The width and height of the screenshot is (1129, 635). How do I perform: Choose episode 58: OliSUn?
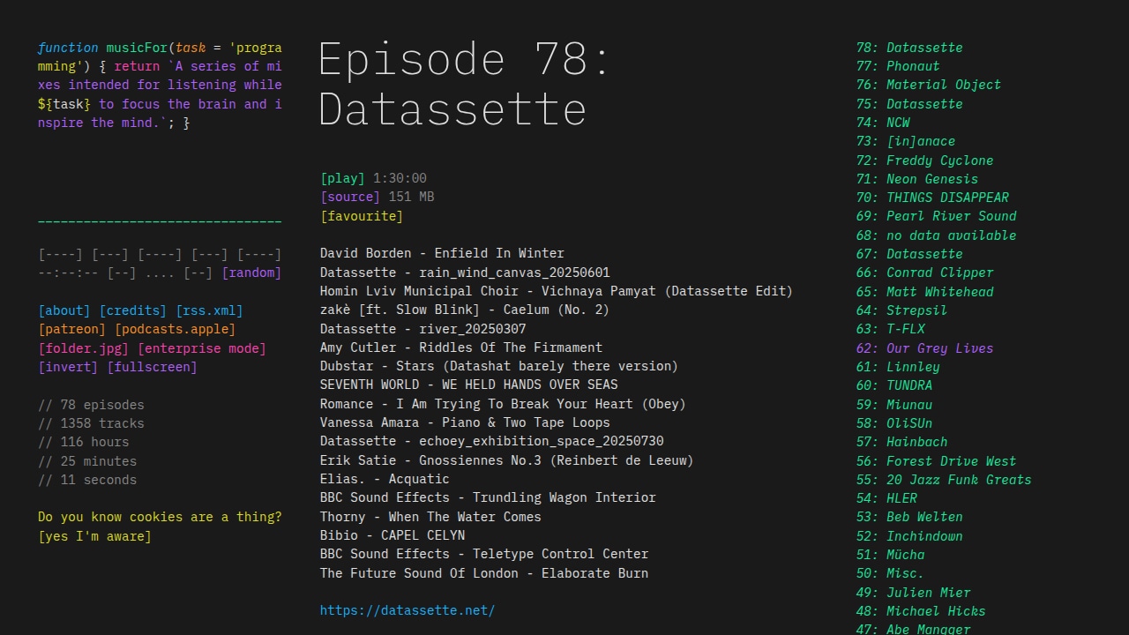(893, 423)
